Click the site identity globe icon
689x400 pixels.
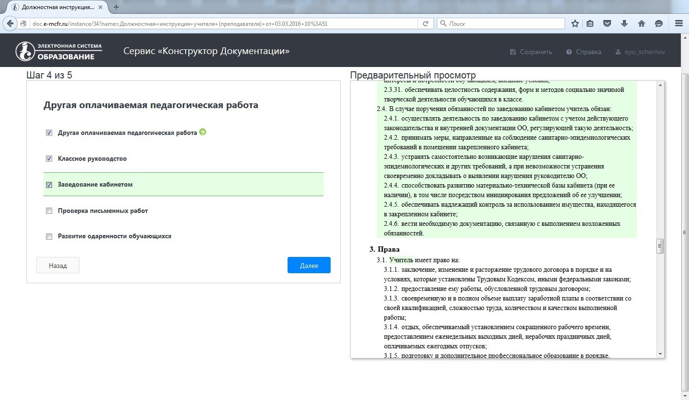(x=23, y=23)
